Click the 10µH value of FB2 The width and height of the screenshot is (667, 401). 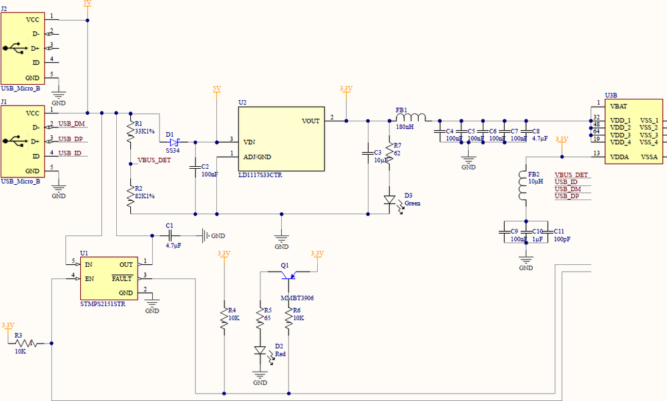coord(535,181)
